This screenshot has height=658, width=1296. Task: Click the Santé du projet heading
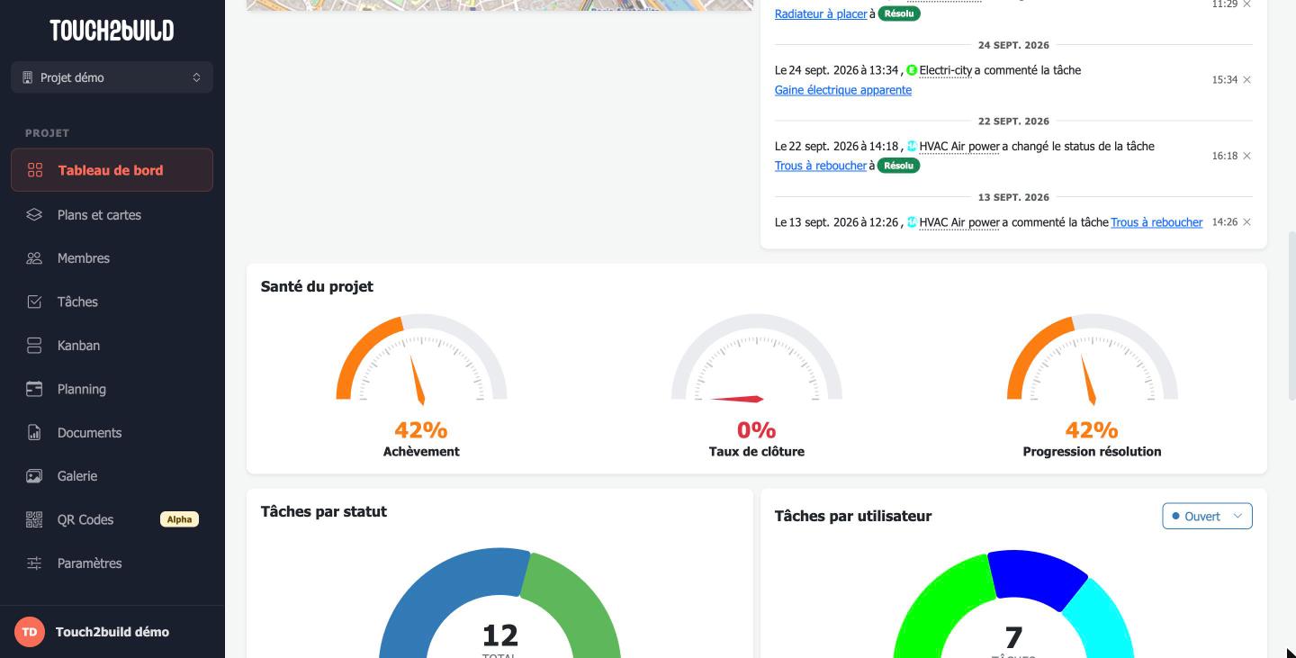(x=317, y=286)
